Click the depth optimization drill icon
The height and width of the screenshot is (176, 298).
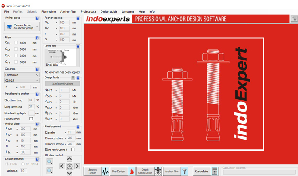click(158, 172)
